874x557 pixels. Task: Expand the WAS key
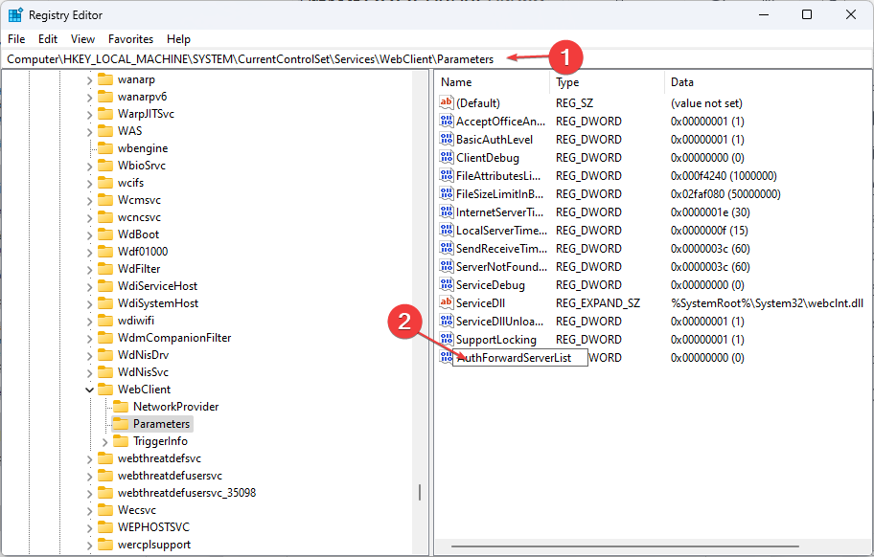[x=89, y=131]
